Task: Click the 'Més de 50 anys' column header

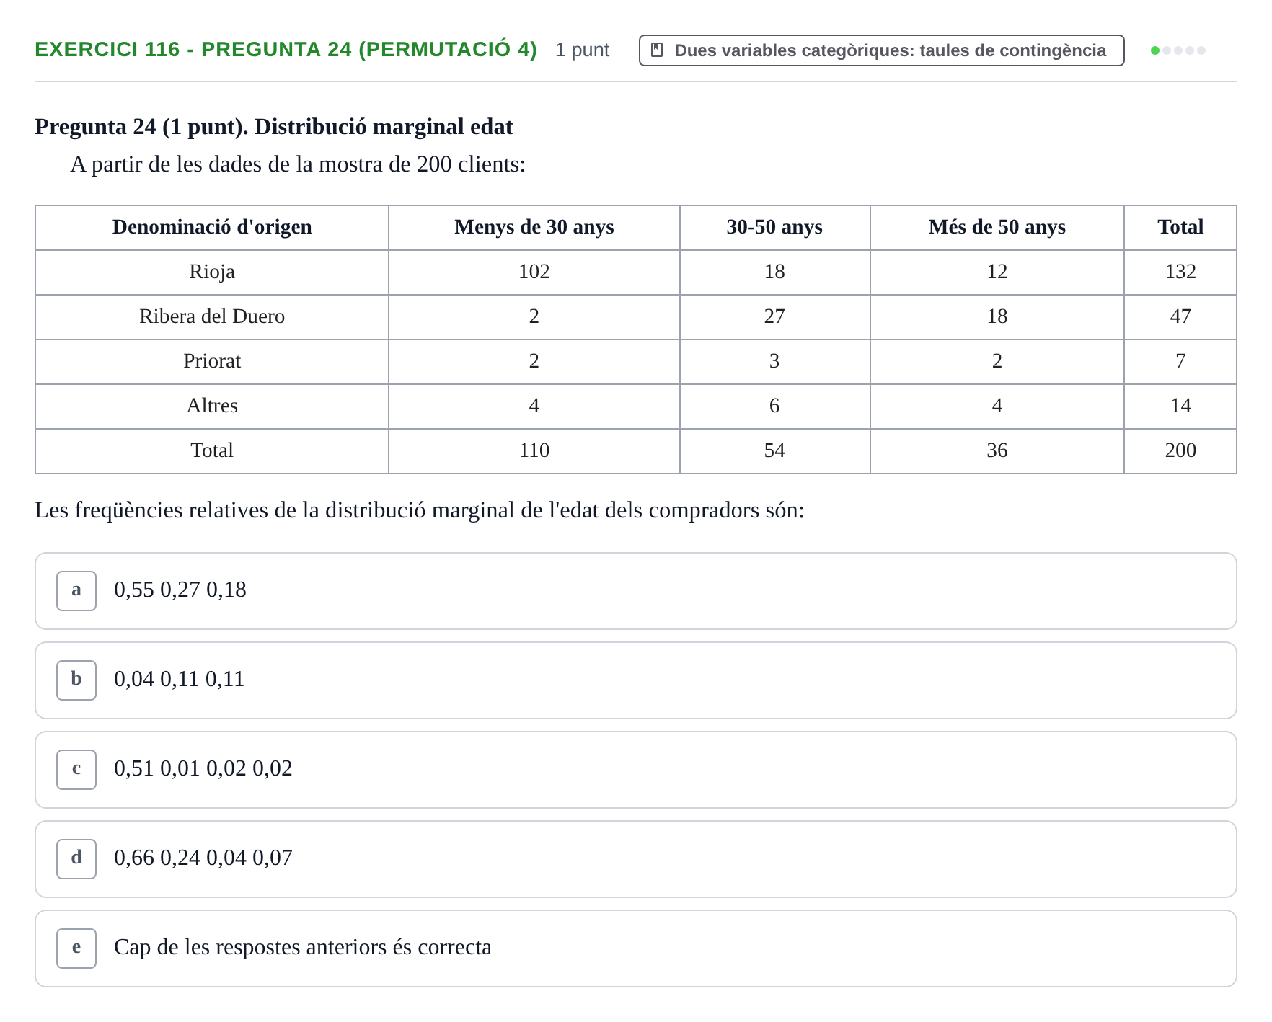Action: [997, 227]
